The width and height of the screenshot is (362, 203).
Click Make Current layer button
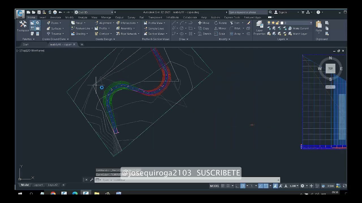tap(298, 28)
